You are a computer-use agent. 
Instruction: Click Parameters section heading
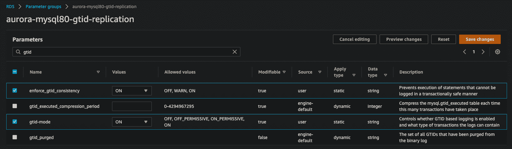click(x=28, y=40)
